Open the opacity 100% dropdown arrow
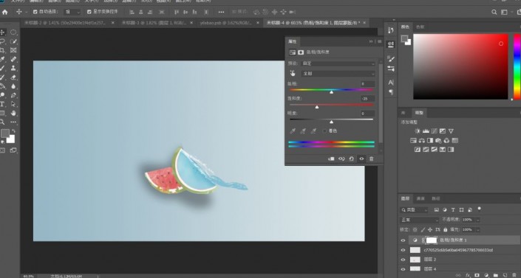The height and width of the screenshot is (278, 521). (478, 220)
